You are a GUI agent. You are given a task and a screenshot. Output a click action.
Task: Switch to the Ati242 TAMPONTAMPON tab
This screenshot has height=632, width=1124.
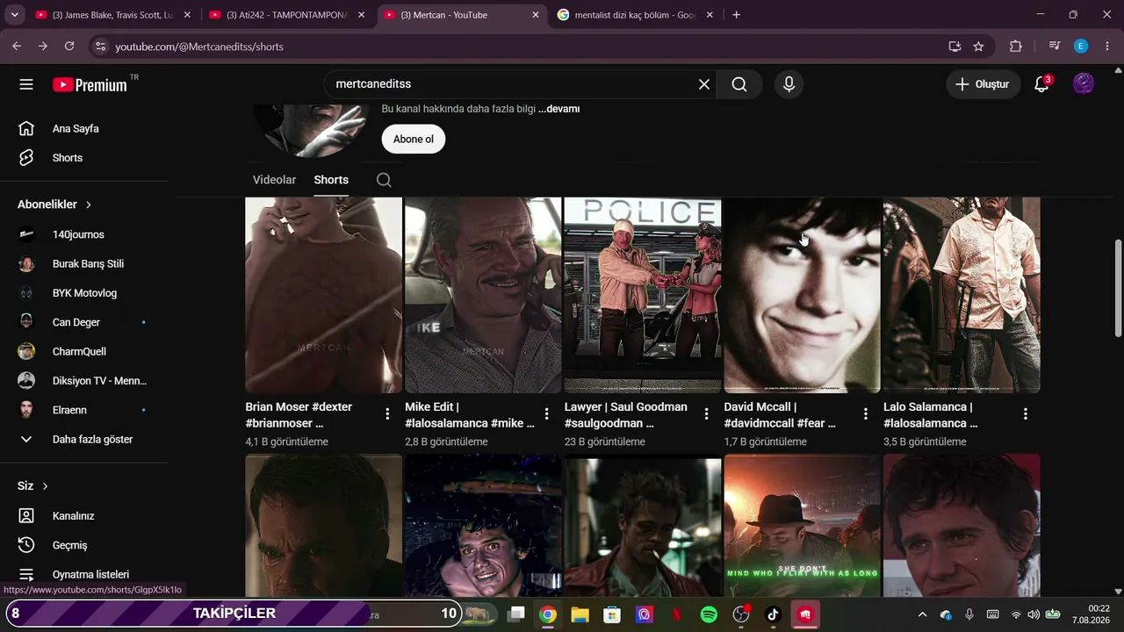coord(286,15)
